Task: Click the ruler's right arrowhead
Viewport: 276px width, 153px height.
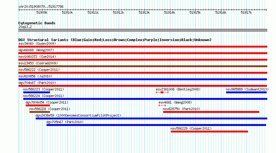Action: [266, 10]
